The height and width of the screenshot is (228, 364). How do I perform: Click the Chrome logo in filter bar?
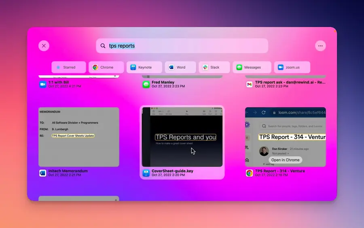(x=95, y=67)
